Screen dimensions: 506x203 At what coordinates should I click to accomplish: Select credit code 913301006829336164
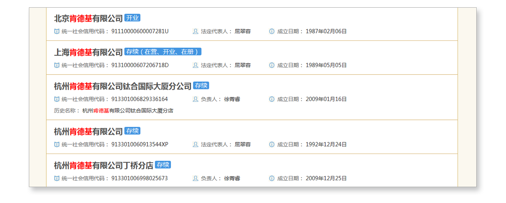coord(139,99)
